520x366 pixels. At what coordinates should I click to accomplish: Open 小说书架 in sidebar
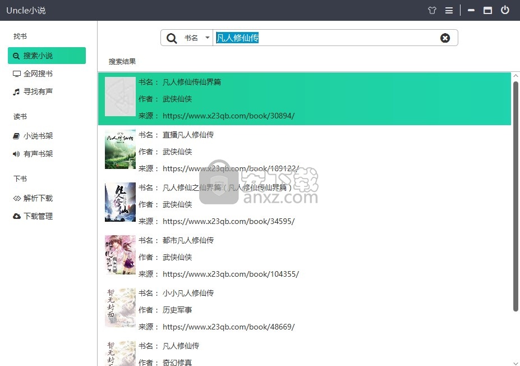point(47,136)
